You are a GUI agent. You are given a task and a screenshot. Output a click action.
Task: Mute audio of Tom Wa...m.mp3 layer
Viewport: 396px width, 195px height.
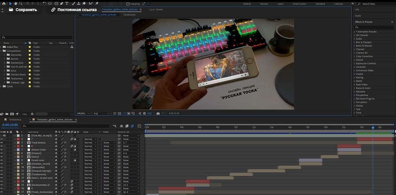coord(4,136)
